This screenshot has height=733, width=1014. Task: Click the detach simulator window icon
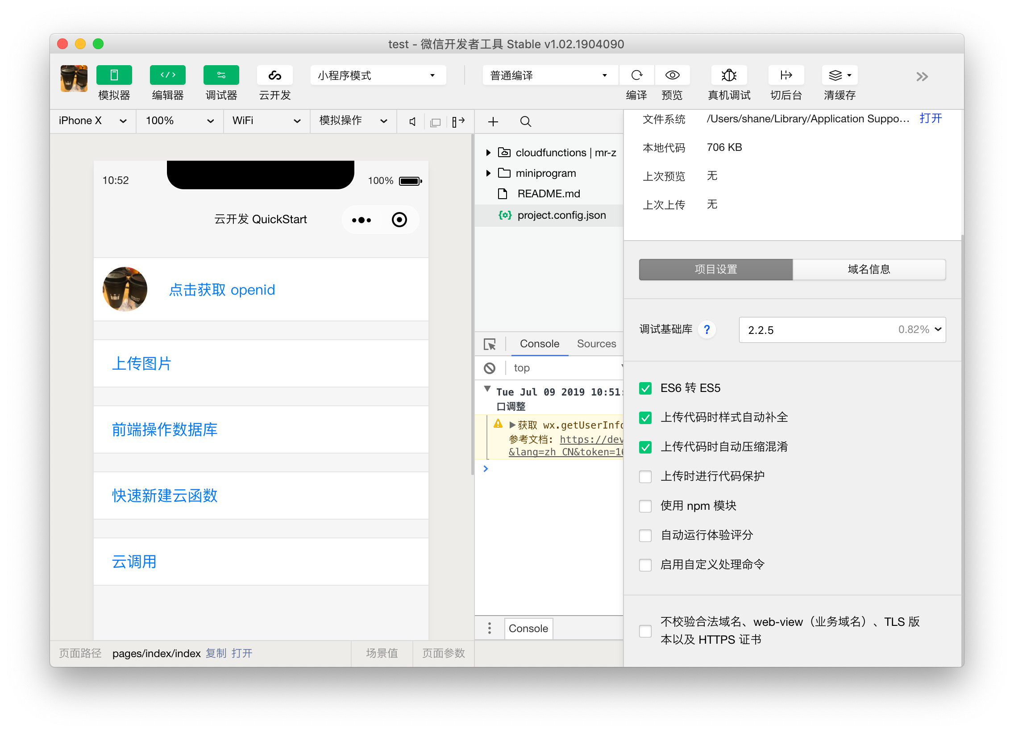pyautogui.click(x=435, y=121)
